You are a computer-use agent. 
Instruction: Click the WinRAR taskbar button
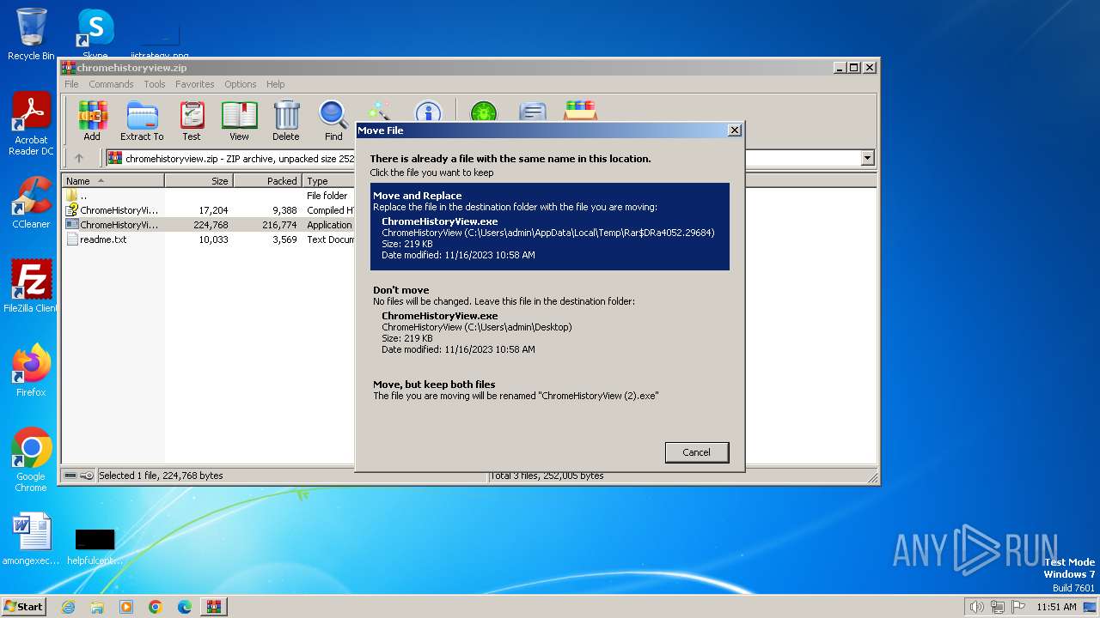tap(214, 607)
